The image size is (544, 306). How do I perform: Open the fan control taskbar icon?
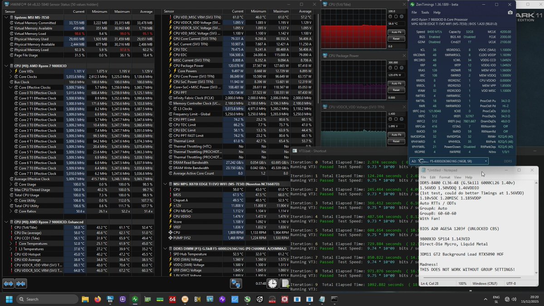pyautogui.click(x=259, y=299)
